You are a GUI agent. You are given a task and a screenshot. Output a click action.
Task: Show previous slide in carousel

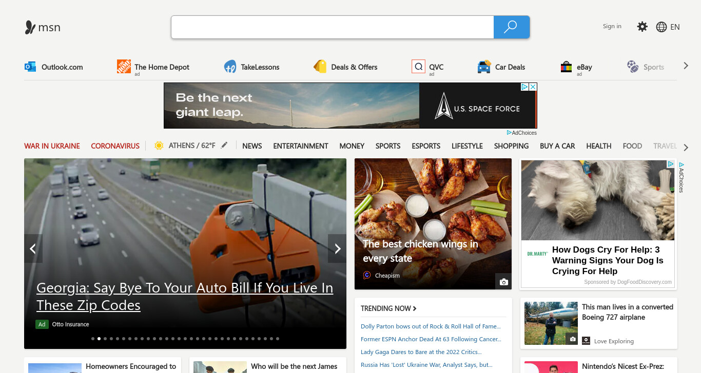(x=33, y=249)
